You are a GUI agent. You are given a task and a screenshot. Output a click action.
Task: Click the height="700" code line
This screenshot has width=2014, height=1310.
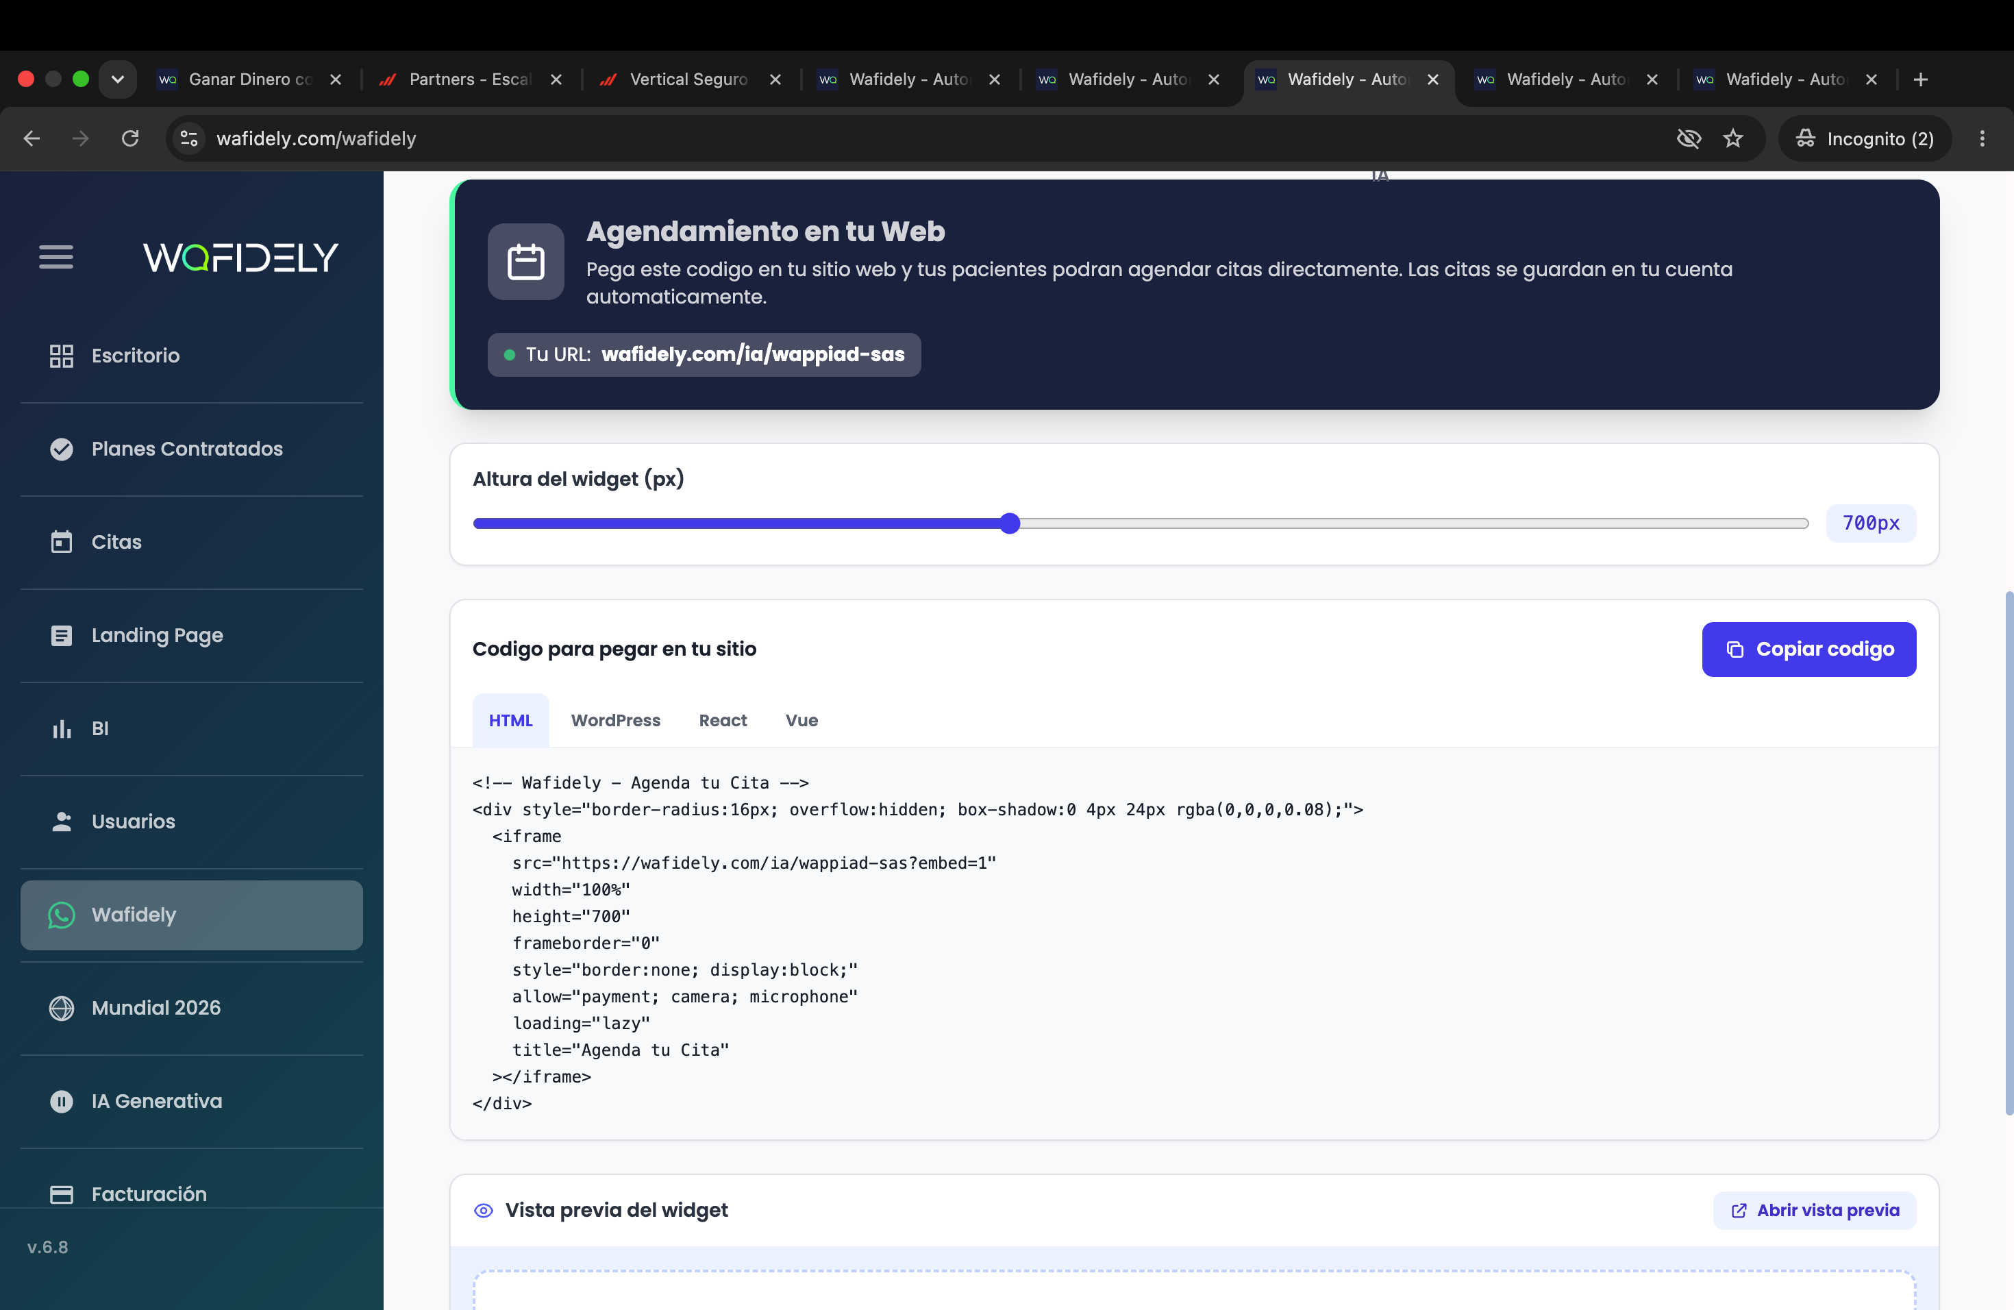tap(571, 917)
